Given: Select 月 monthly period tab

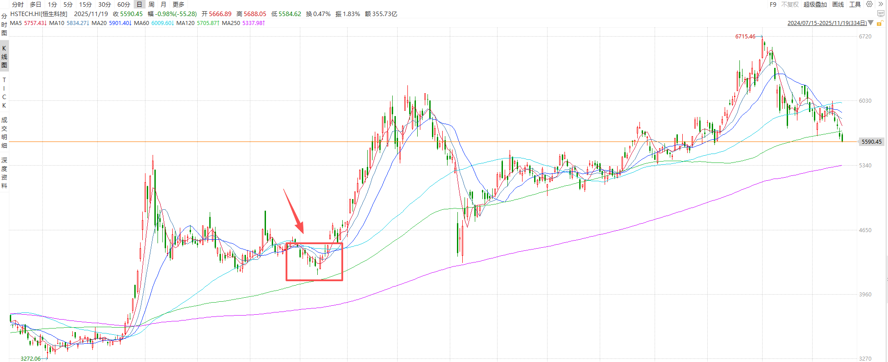Looking at the screenshot, I should (163, 4).
